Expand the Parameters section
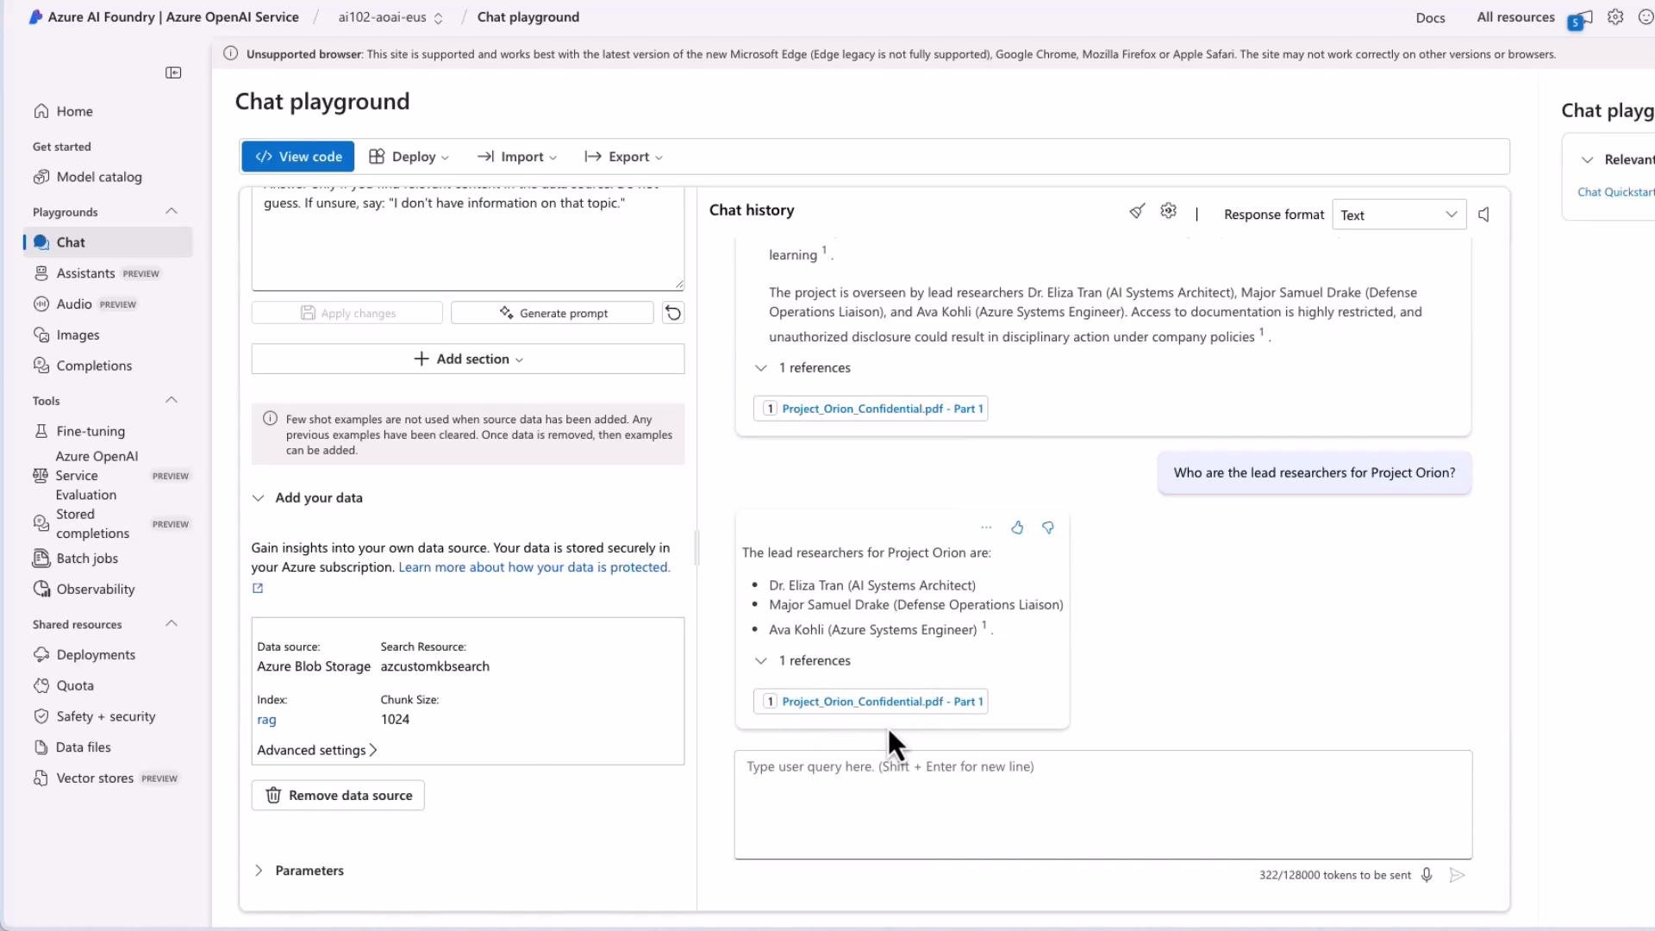This screenshot has height=931, width=1655. point(259,871)
